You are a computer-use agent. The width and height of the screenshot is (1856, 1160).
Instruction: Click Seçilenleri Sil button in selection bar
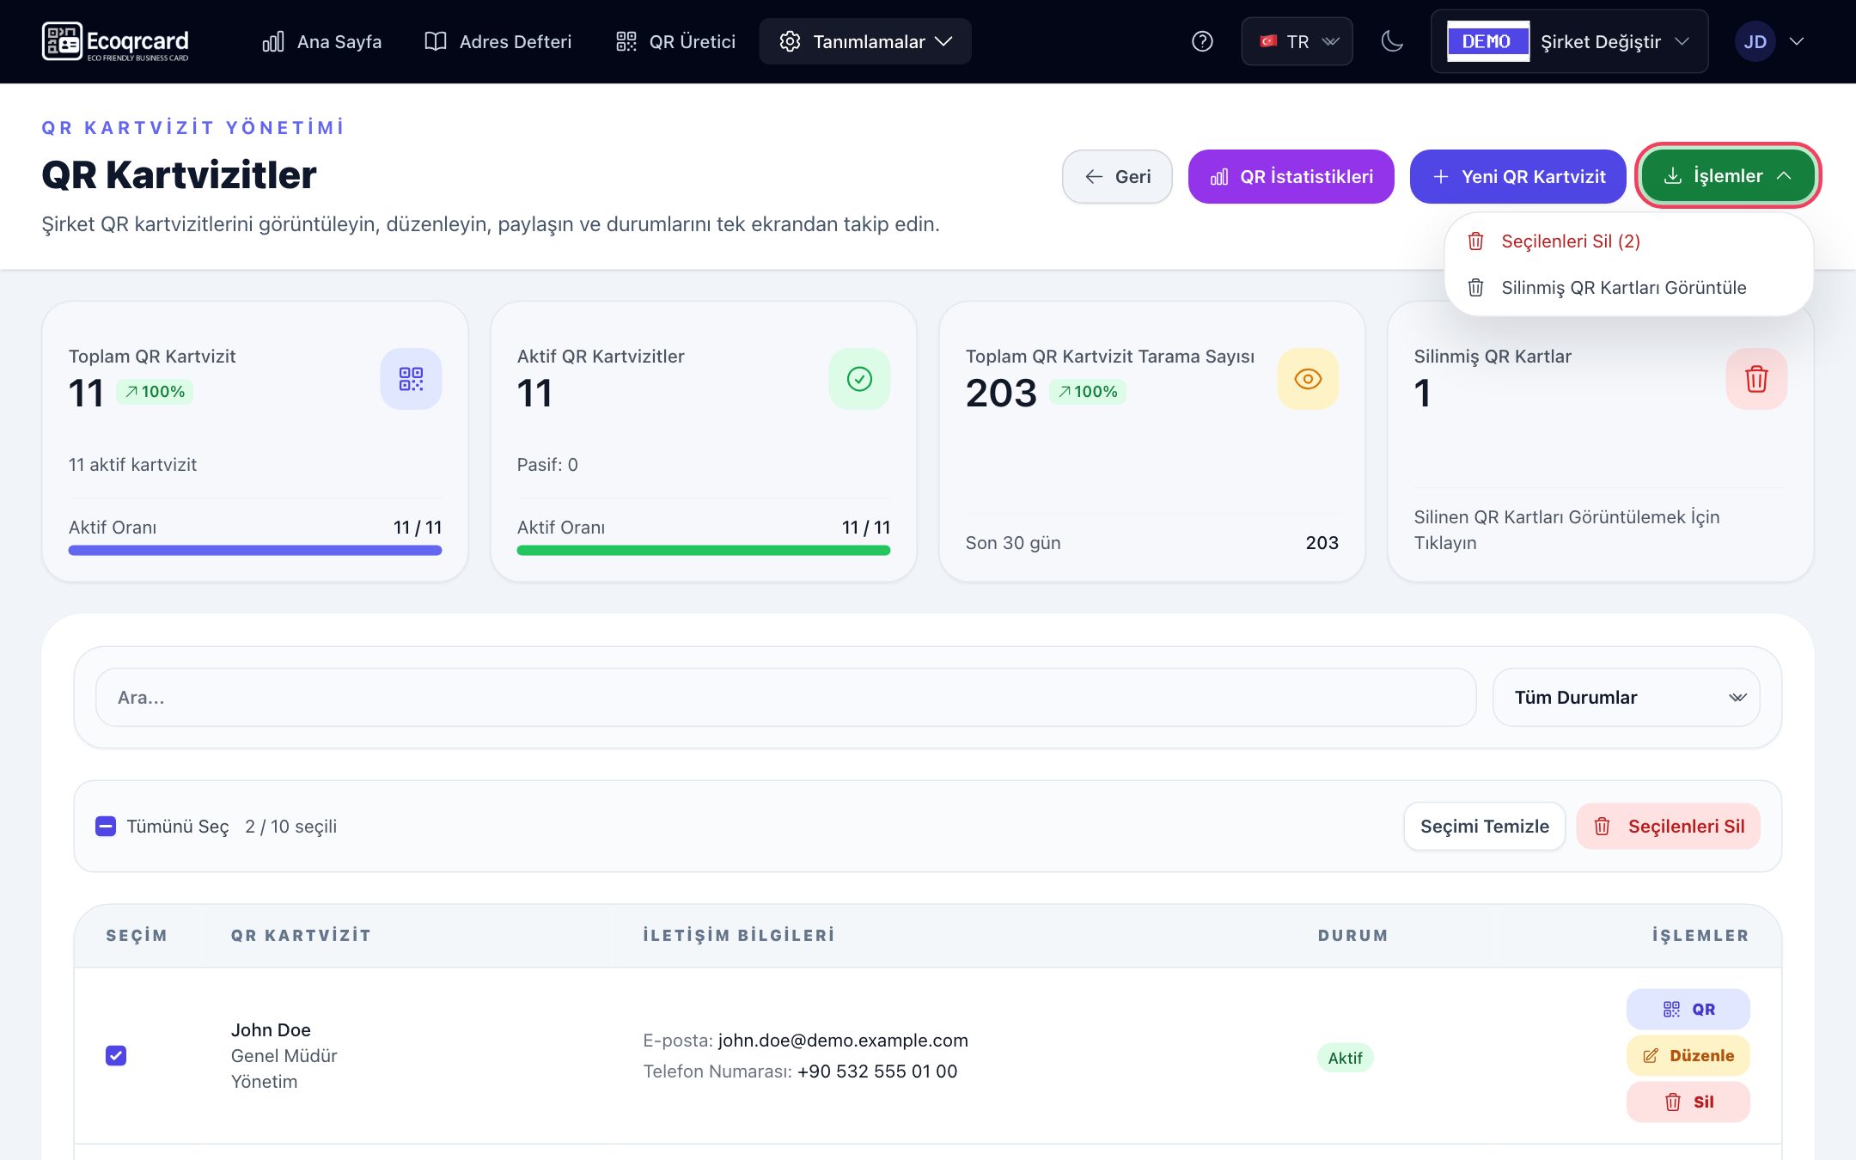click(1668, 827)
